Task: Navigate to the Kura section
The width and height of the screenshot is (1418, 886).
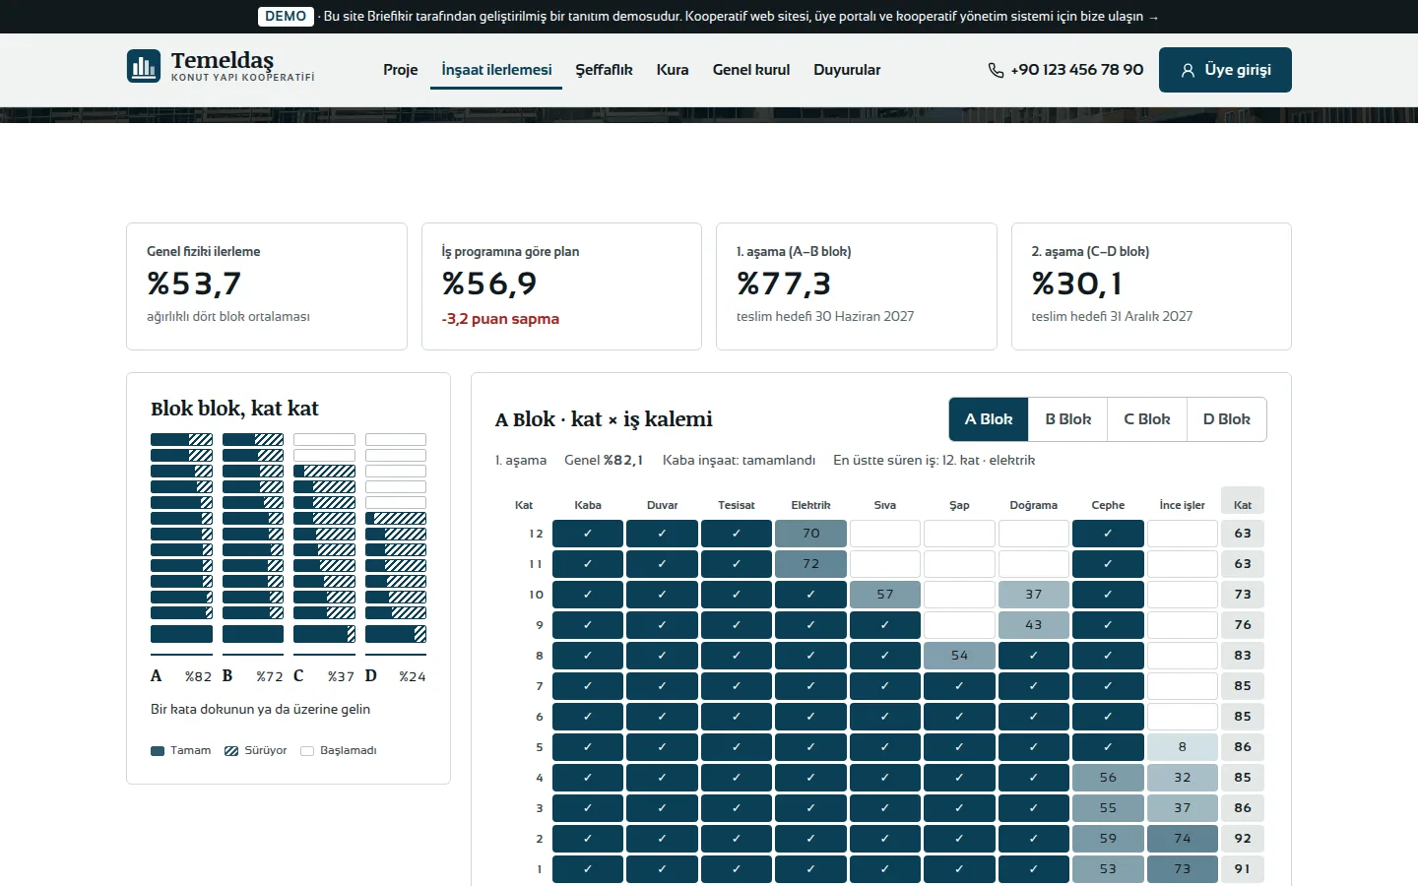Action: pos(673,70)
